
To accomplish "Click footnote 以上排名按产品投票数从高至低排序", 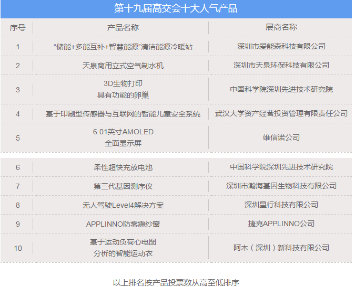I will (176, 283).
